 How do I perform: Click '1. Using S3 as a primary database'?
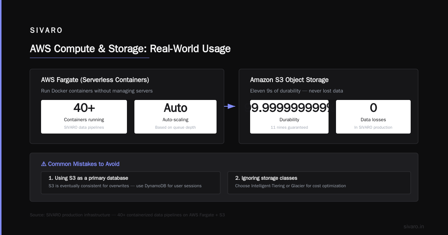[x=88, y=178]
